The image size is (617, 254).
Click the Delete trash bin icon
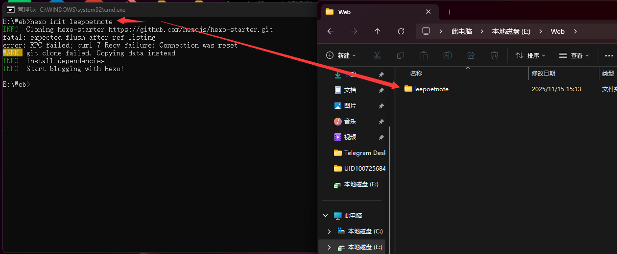[x=495, y=55]
